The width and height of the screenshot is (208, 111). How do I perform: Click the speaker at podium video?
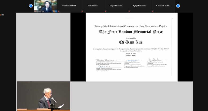tap(43, 96)
